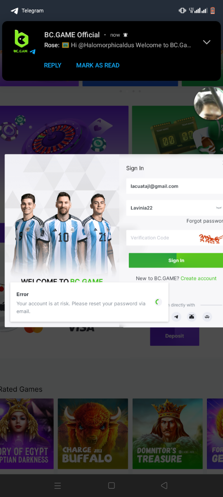Tap MARK AS READ on notification

pyautogui.click(x=98, y=65)
